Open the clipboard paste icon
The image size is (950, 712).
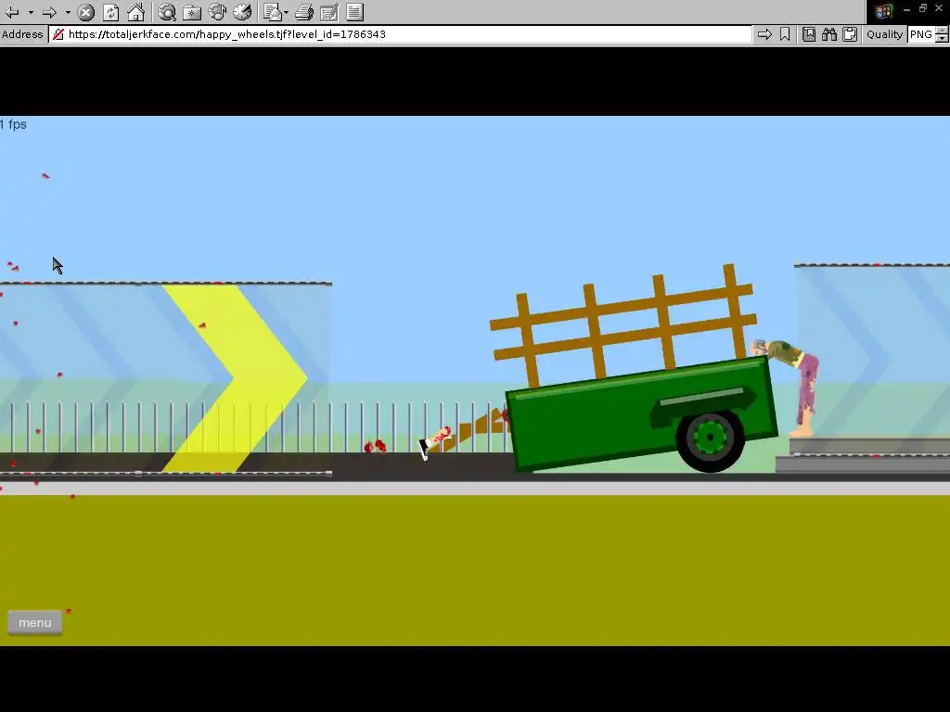point(850,34)
